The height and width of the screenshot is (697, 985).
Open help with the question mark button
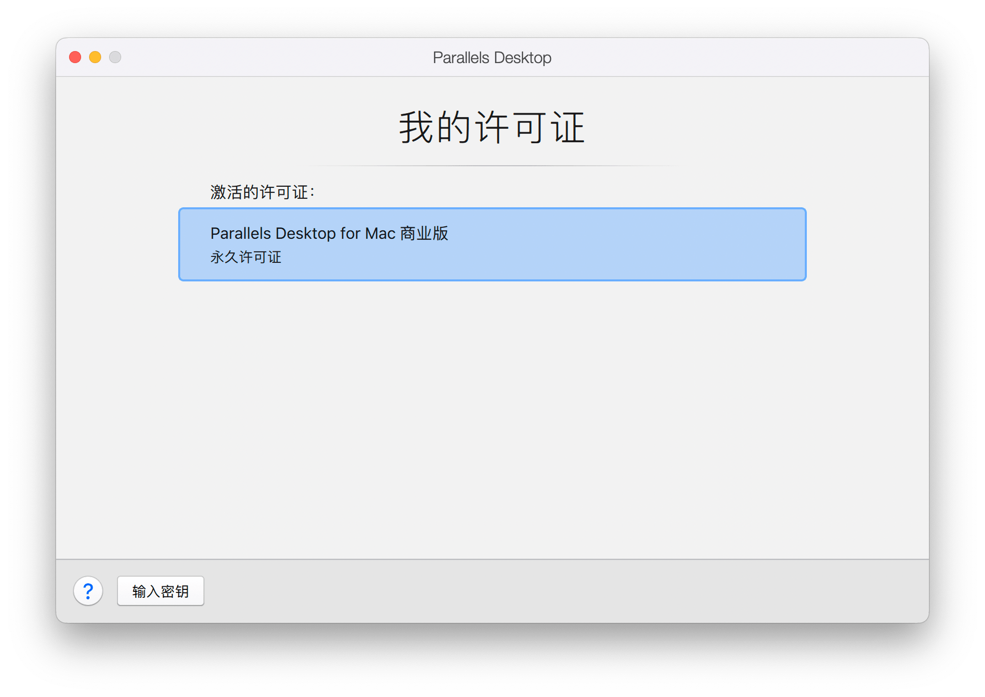pos(88,591)
